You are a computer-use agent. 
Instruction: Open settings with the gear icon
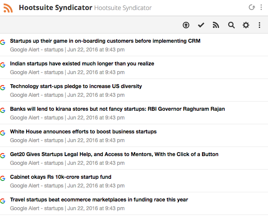(x=246, y=25)
